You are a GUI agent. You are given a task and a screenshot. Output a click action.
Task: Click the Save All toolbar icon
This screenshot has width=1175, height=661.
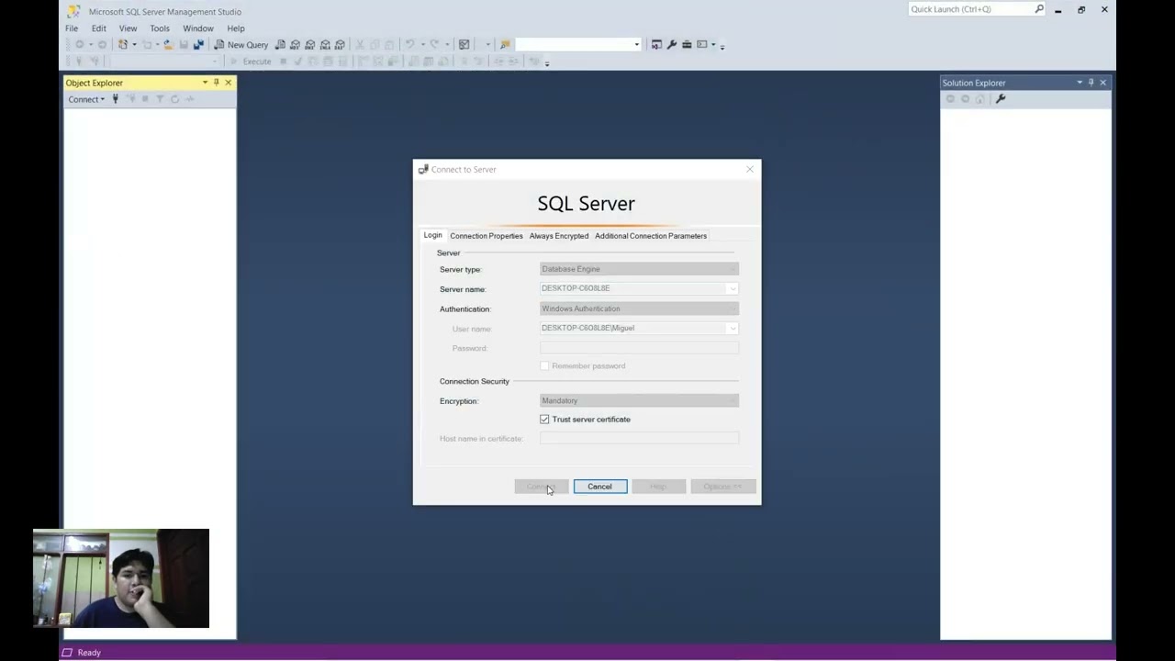tap(198, 44)
